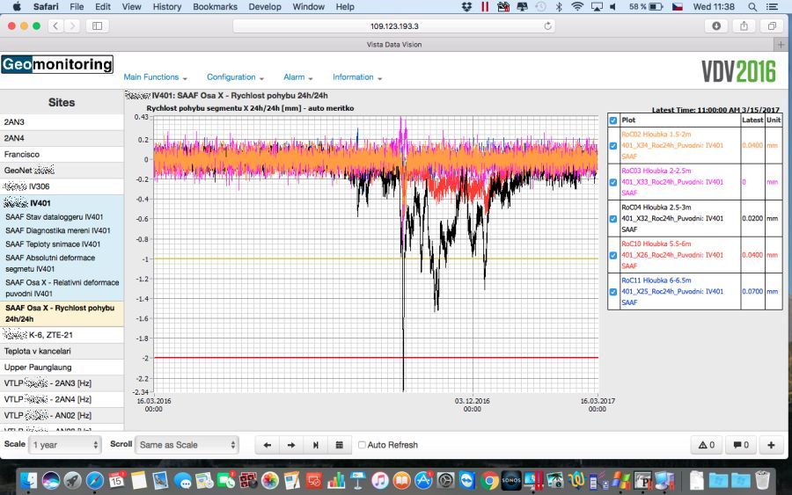This screenshot has height=495, width=792.
Task: Toggle the Plot header select-all checkbox
Action: point(613,120)
